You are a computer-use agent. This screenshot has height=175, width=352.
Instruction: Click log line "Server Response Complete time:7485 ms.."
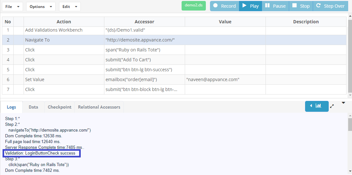[x=45, y=147]
